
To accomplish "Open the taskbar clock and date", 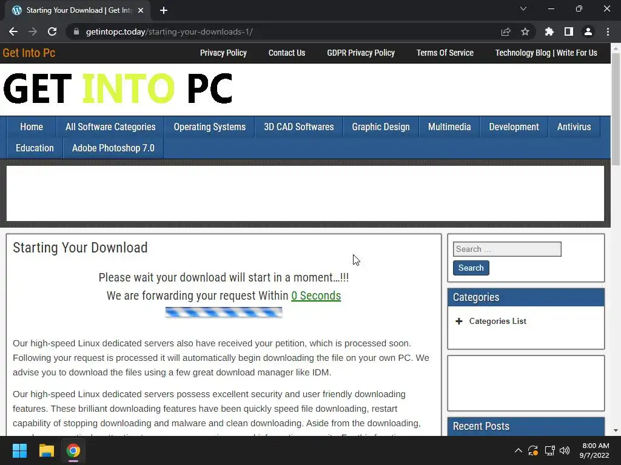I will point(595,450).
